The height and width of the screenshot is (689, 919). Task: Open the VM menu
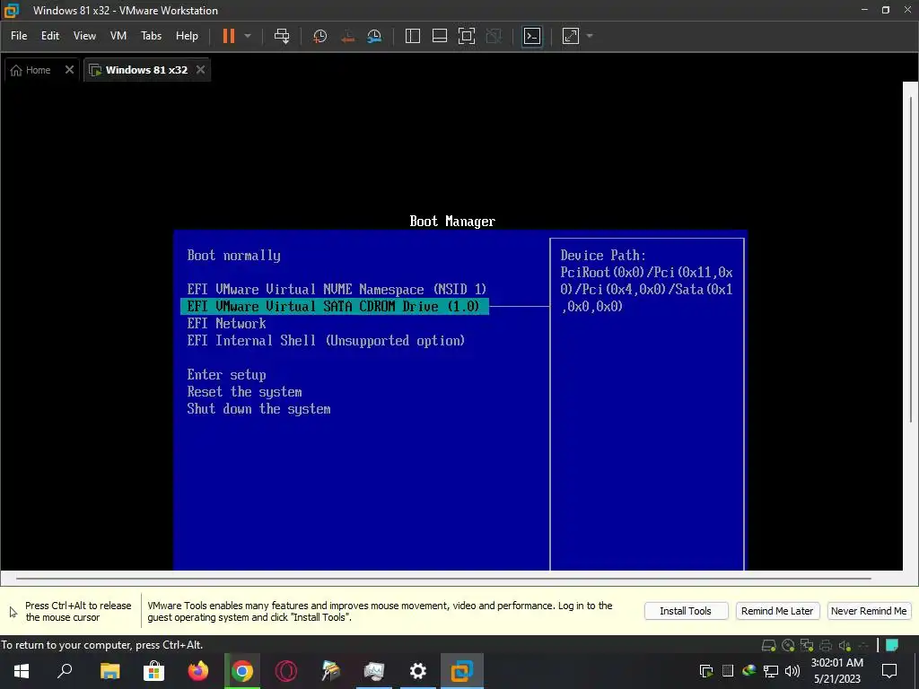point(118,36)
